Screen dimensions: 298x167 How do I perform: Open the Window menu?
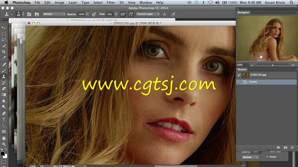146,3
